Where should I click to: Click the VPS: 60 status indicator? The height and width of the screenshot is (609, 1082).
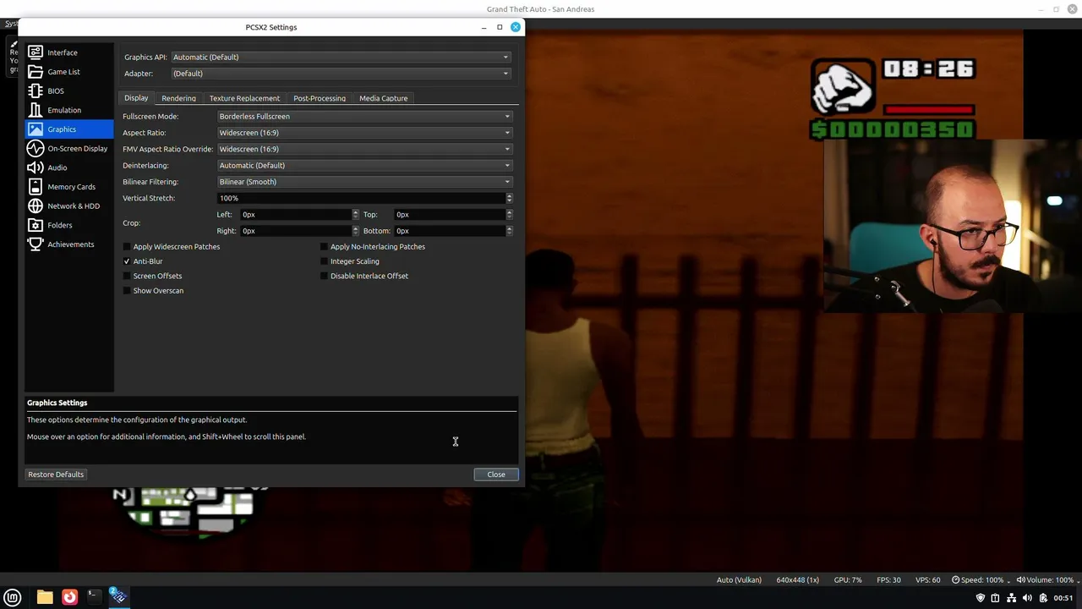(927, 580)
